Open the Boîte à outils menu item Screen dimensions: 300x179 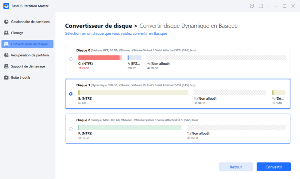click(21, 77)
